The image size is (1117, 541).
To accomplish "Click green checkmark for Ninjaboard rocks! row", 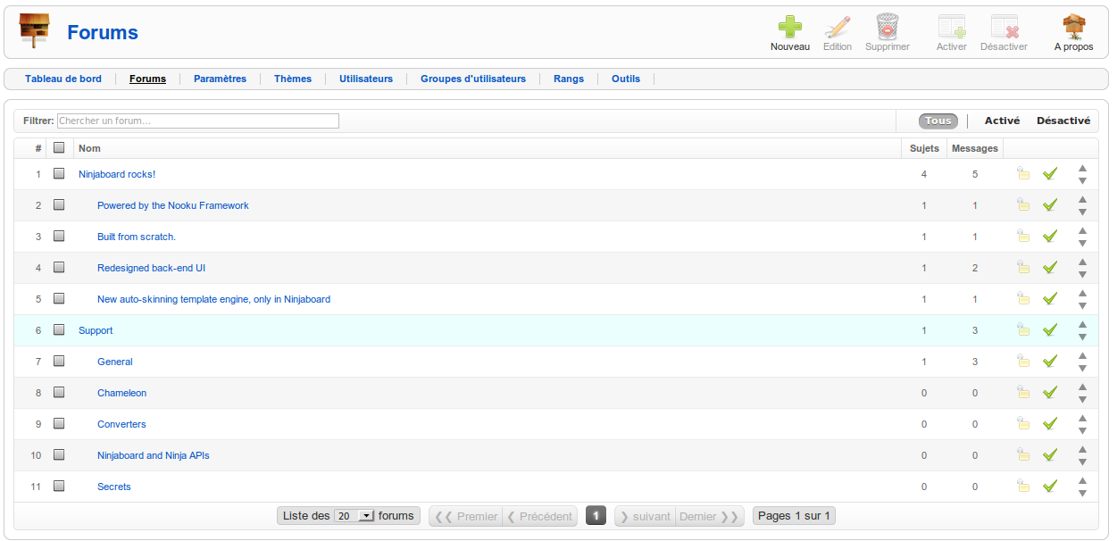I will (x=1050, y=174).
